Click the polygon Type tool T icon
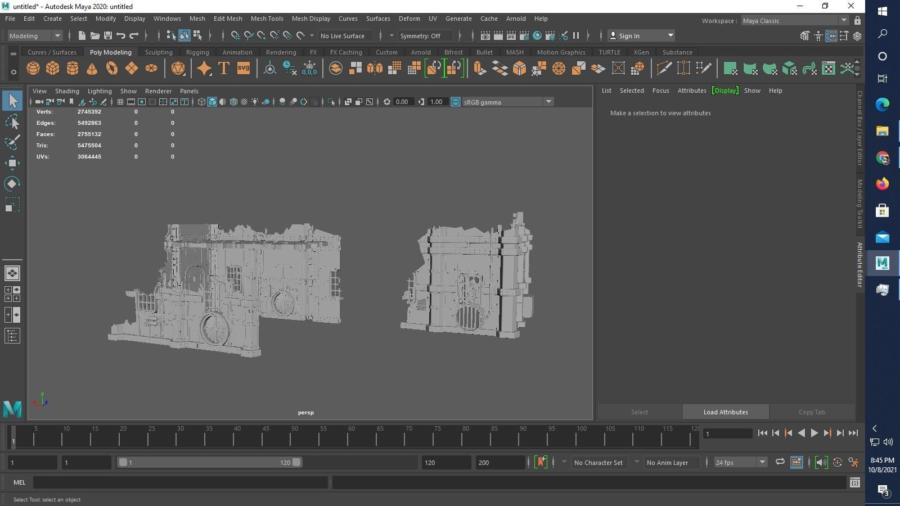The height and width of the screenshot is (506, 900). (x=223, y=69)
